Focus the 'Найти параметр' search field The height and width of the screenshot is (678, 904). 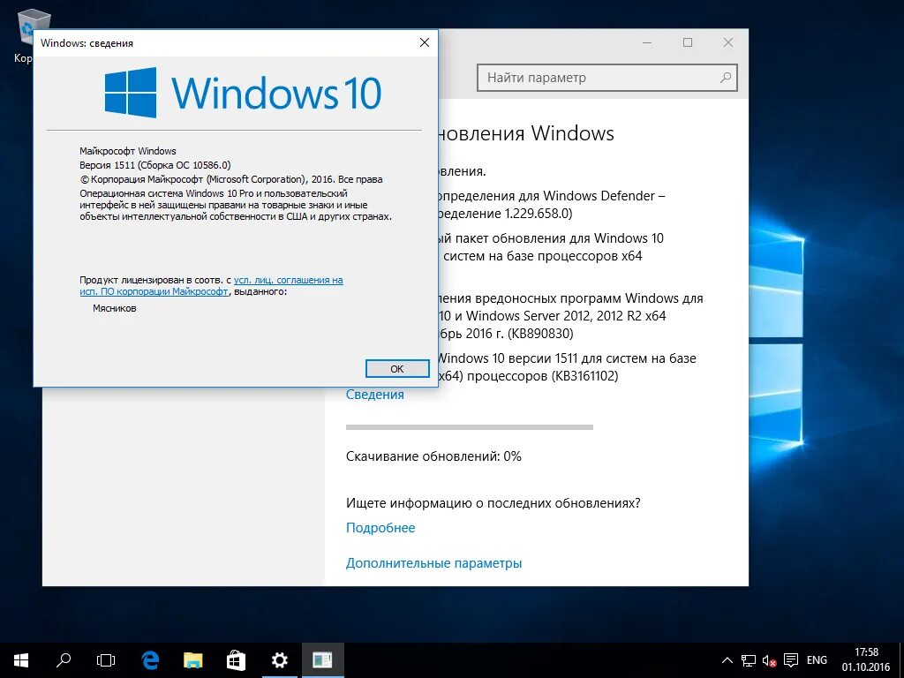point(606,78)
